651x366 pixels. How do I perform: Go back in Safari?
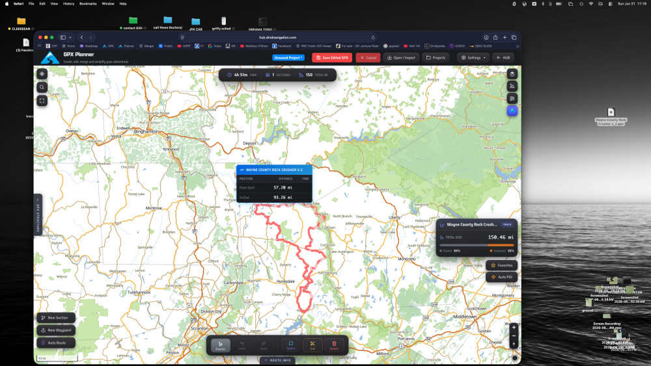point(82,37)
